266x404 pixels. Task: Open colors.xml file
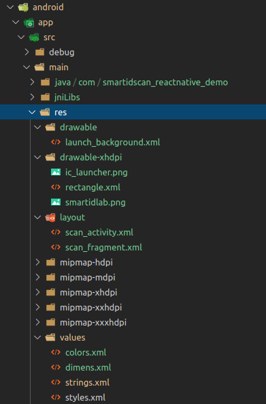(86, 352)
